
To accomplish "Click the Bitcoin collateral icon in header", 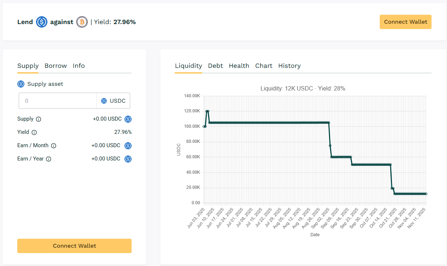I will 82,22.
